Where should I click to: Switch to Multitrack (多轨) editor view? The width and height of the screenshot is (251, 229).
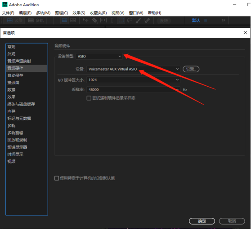[x=36, y=21]
